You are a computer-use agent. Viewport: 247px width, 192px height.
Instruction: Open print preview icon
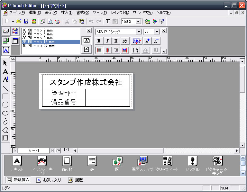click(50, 21)
